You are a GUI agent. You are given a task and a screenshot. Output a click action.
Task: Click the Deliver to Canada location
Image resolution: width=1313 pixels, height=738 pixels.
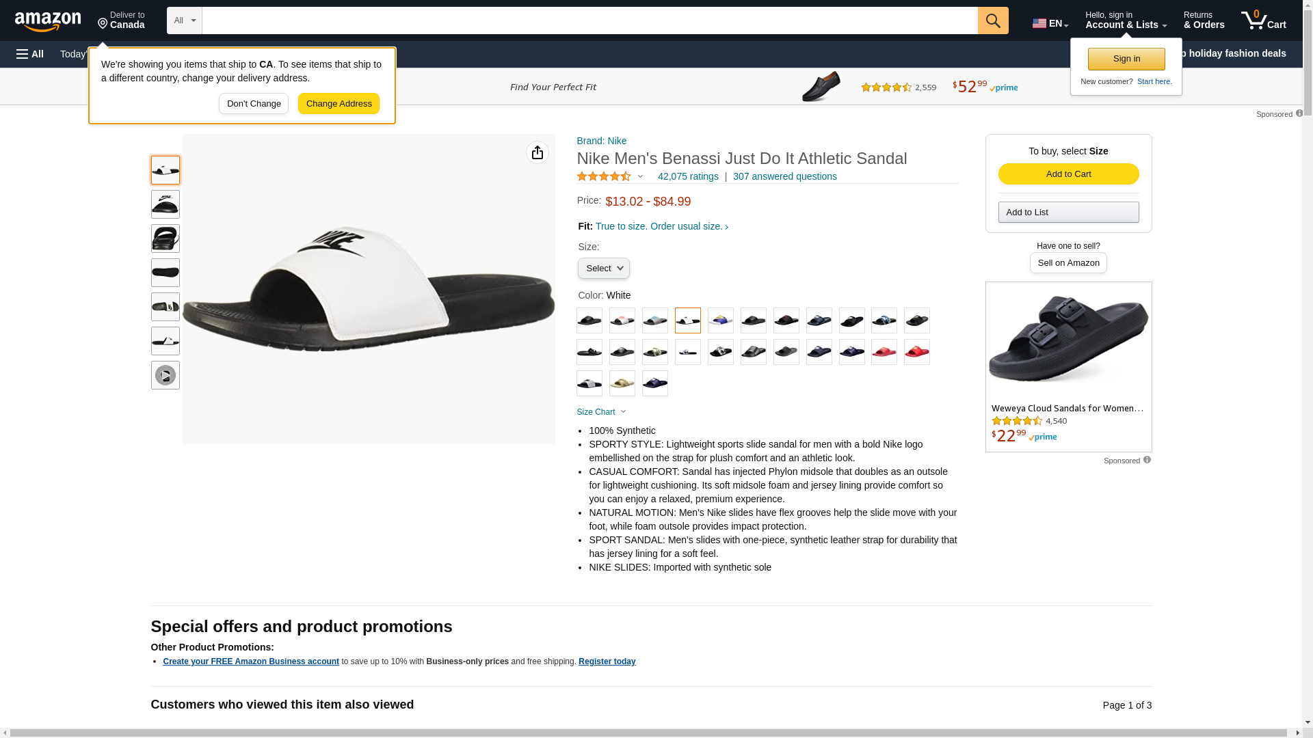pyautogui.click(x=121, y=20)
